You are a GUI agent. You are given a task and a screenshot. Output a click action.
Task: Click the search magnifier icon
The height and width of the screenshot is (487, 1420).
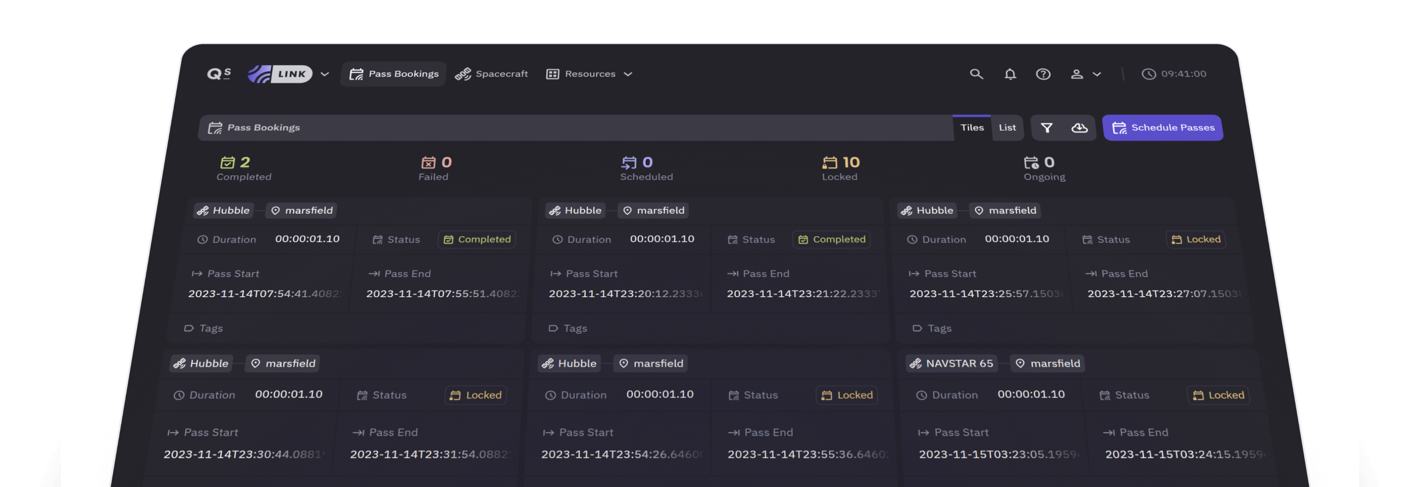(x=976, y=74)
